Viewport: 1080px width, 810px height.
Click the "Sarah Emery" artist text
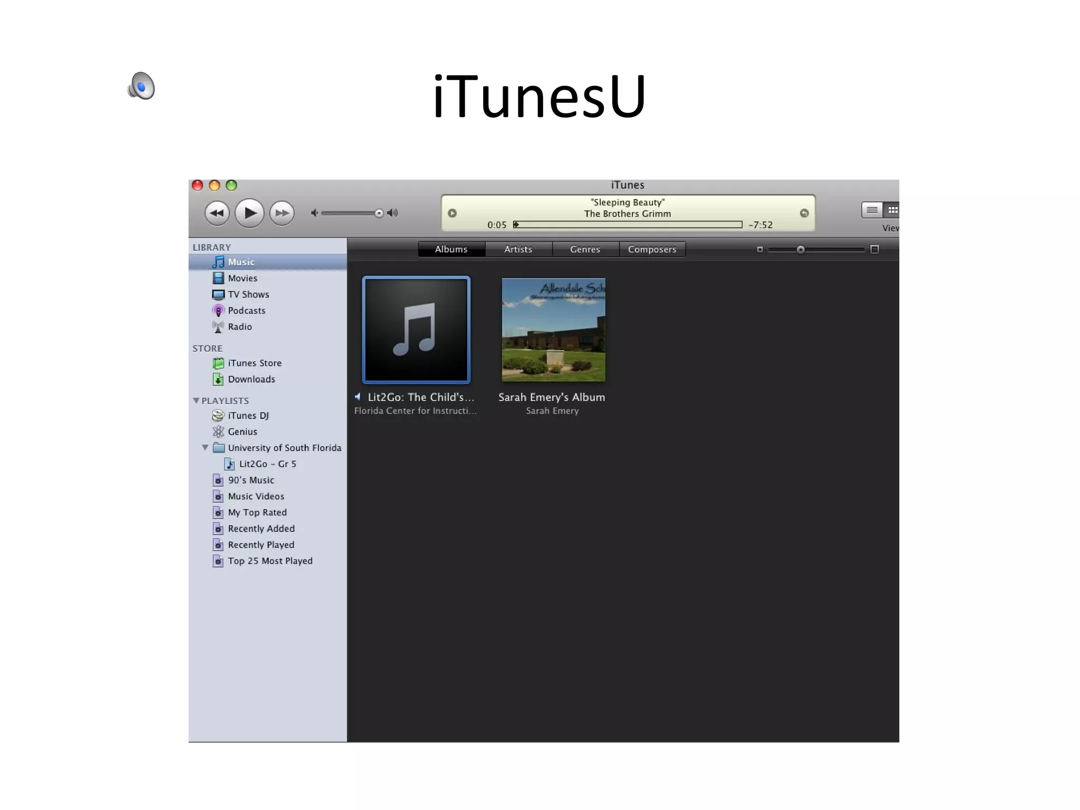coord(552,411)
